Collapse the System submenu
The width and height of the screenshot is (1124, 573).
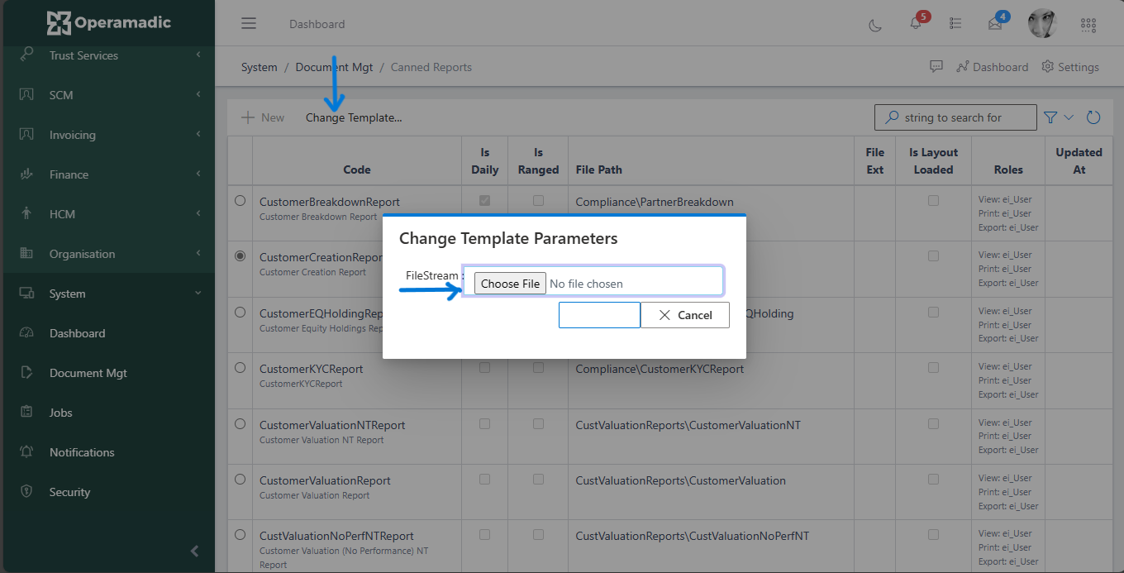198,293
